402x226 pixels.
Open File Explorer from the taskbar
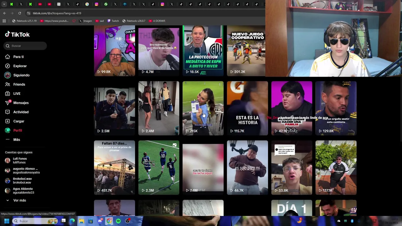81,221
